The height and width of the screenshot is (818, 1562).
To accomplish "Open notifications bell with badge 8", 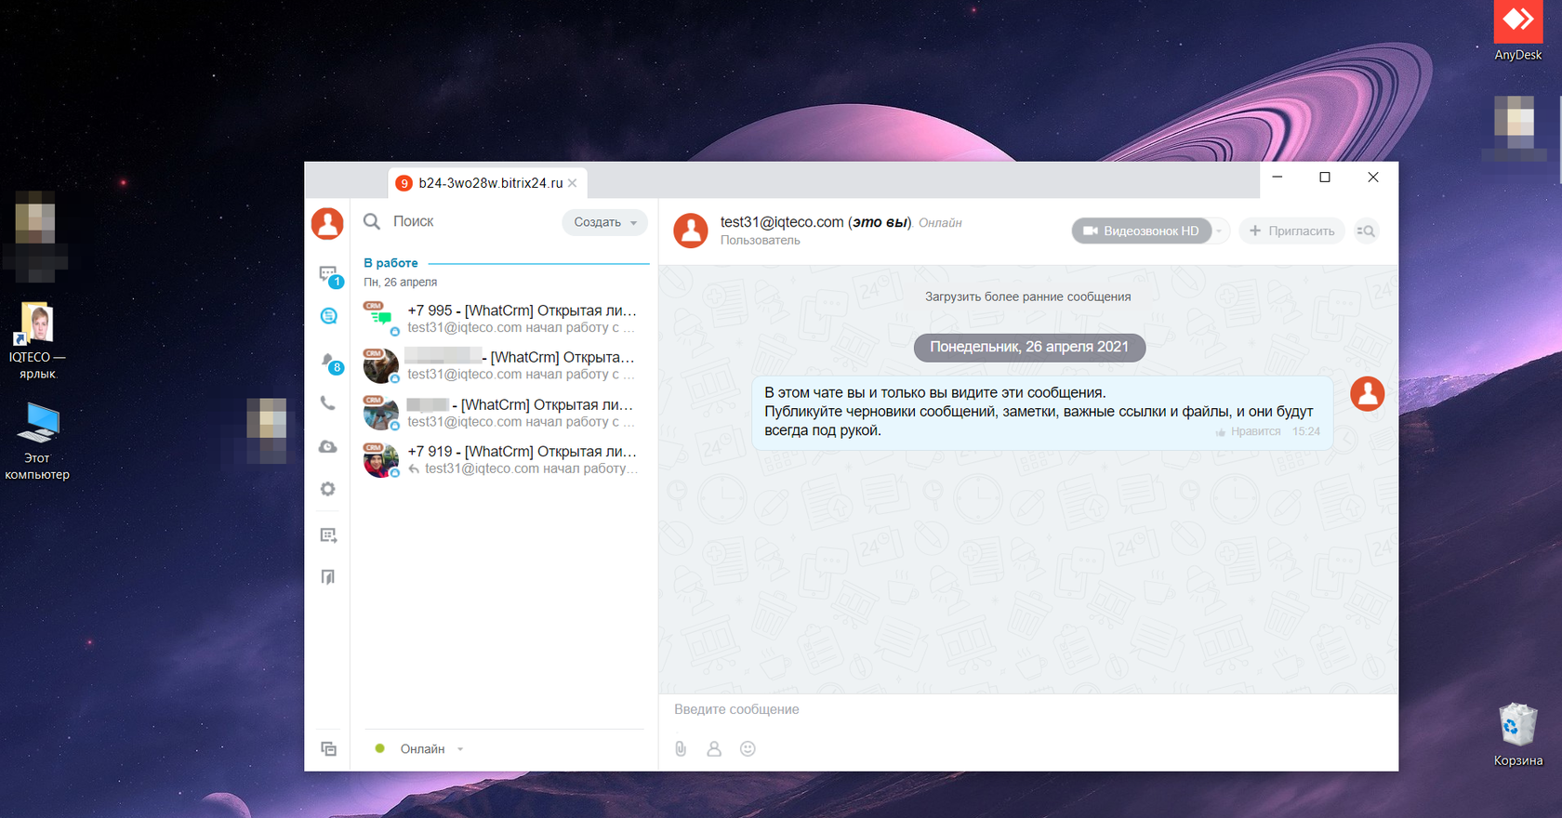I will (330, 362).
